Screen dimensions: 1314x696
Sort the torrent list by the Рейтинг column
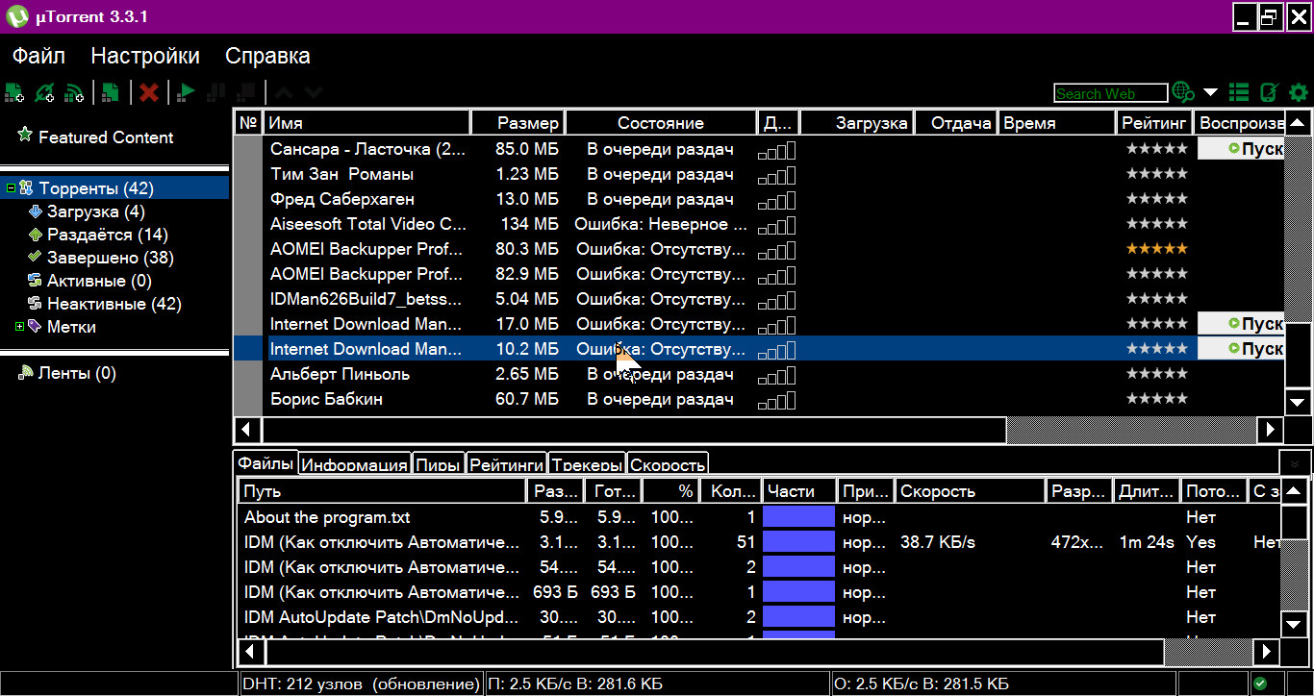1154,123
